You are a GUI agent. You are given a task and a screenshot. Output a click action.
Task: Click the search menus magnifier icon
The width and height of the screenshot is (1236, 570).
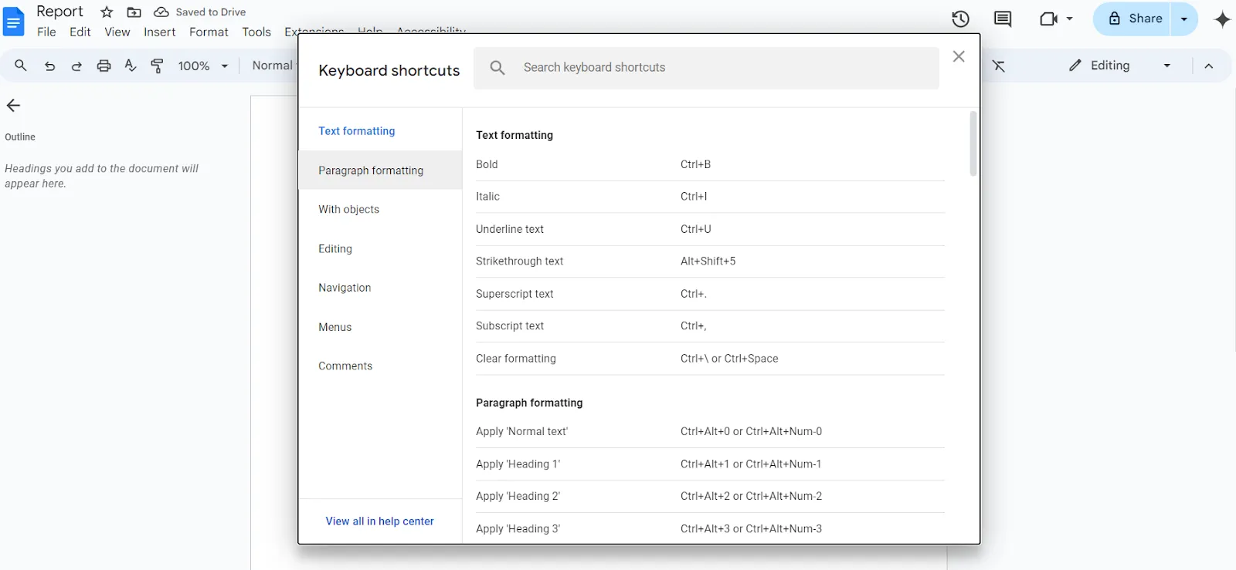[21, 66]
